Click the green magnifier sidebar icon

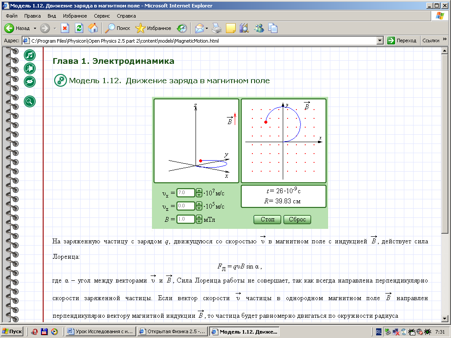coord(30,101)
